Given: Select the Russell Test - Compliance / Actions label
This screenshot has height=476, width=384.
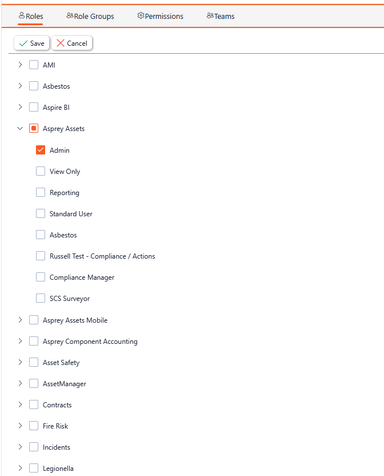Looking at the screenshot, I should [x=102, y=256].
